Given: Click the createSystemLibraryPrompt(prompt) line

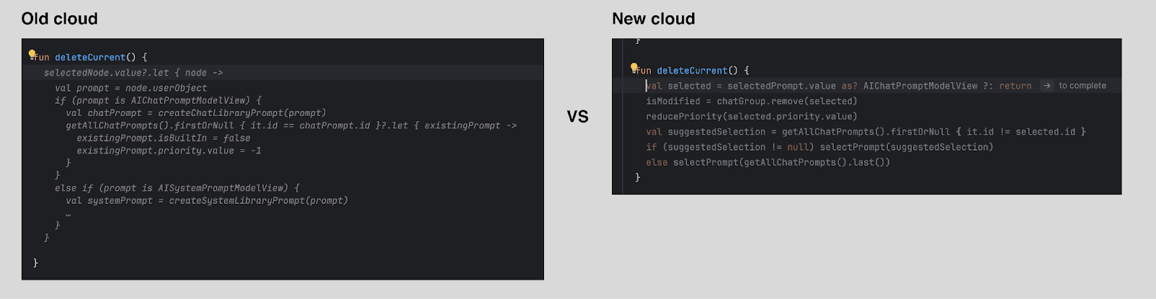Looking at the screenshot, I should 207,200.
